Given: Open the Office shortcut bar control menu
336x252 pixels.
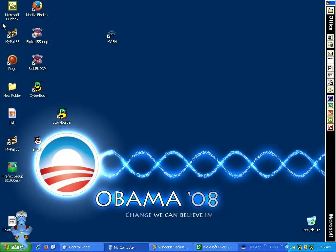Looking at the screenshot, I should (x=328, y=3).
